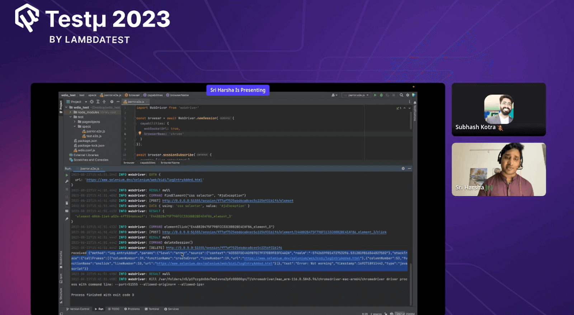Open Bookmarks tool window on the left strip
The image size is (574, 315).
click(x=61, y=259)
